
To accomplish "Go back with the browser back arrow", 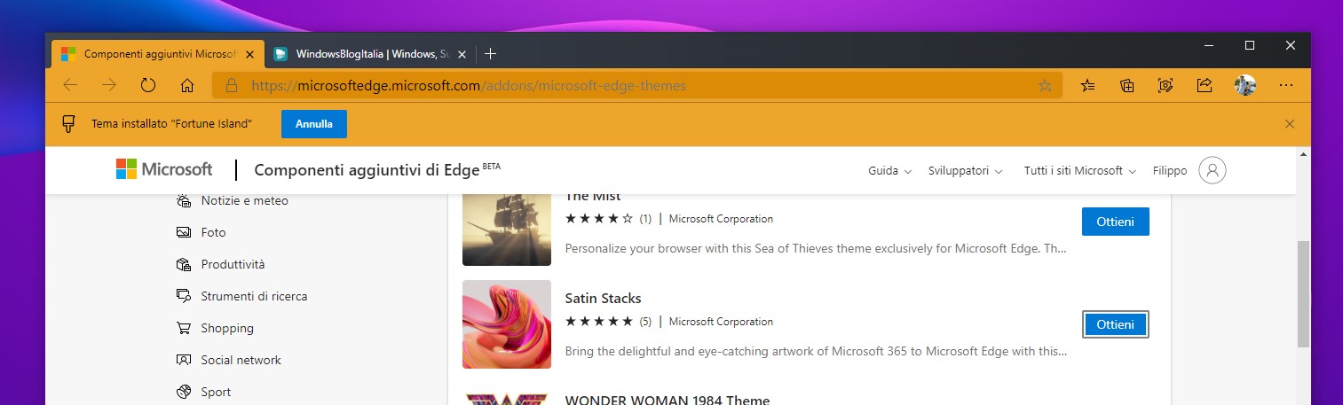I will point(70,86).
